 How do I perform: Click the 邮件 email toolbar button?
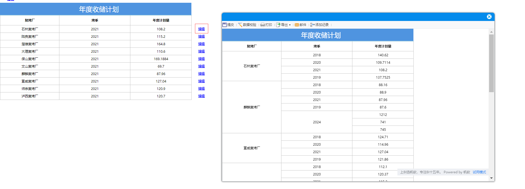pyautogui.click(x=300, y=25)
